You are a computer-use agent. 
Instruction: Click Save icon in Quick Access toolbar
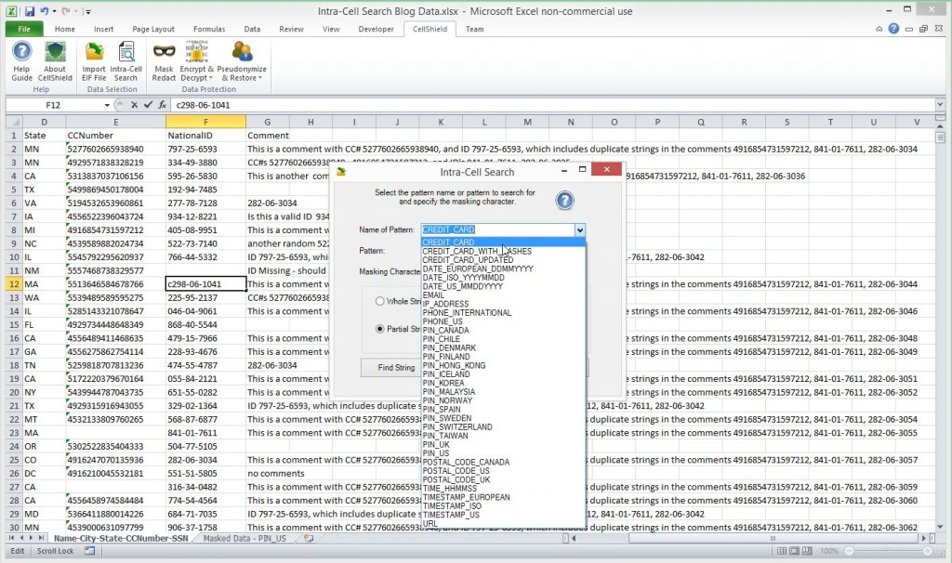click(x=29, y=11)
